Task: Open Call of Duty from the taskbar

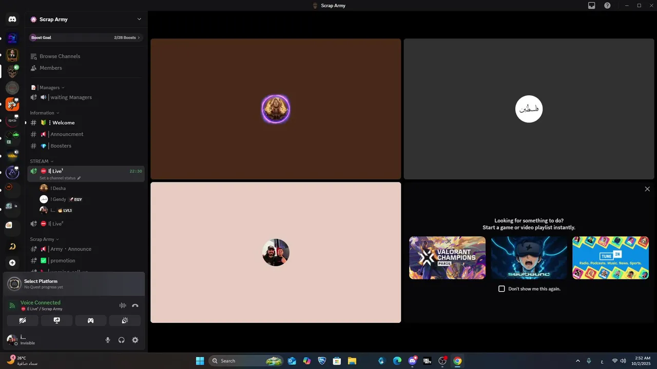Action: [x=427, y=361]
